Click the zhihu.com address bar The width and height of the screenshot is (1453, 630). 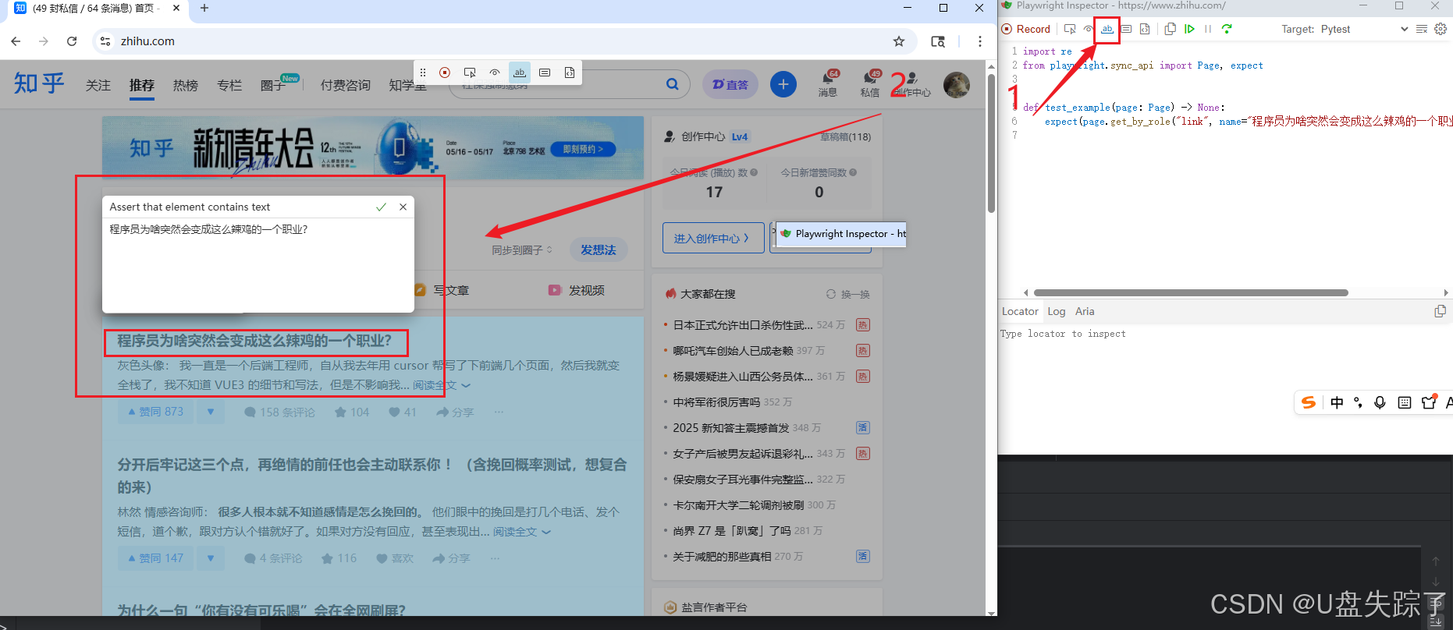[503, 41]
